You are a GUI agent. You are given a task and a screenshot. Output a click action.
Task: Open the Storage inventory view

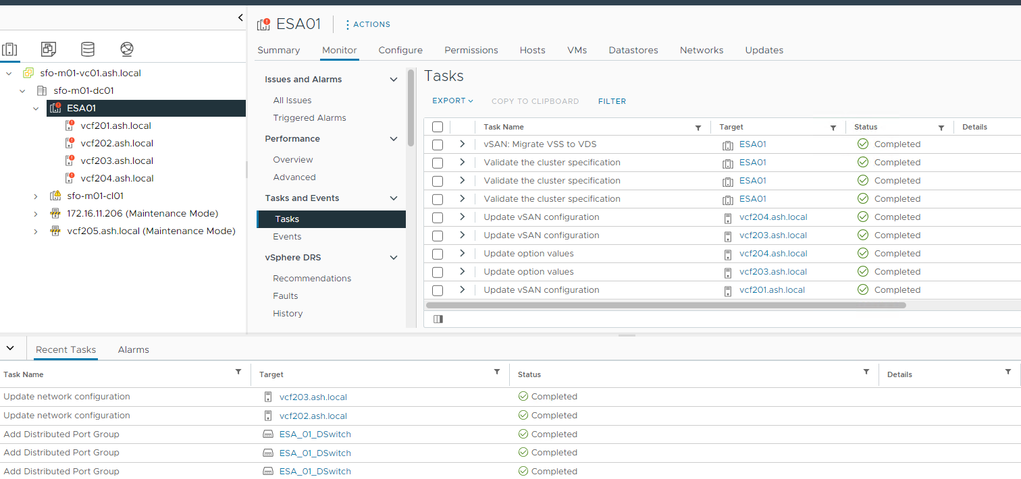pyautogui.click(x=87, y=49)
